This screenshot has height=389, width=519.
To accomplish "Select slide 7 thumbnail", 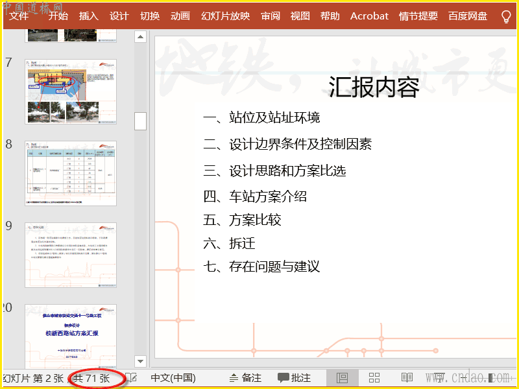I will pyautogui.click(x=71, y=91).
